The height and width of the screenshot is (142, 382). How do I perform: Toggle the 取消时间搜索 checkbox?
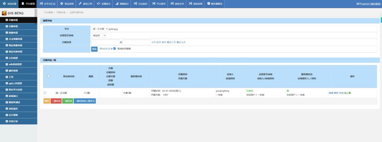115,49
